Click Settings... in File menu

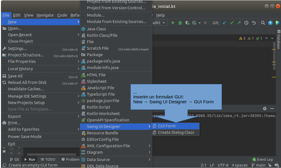[x=41, y=48]
